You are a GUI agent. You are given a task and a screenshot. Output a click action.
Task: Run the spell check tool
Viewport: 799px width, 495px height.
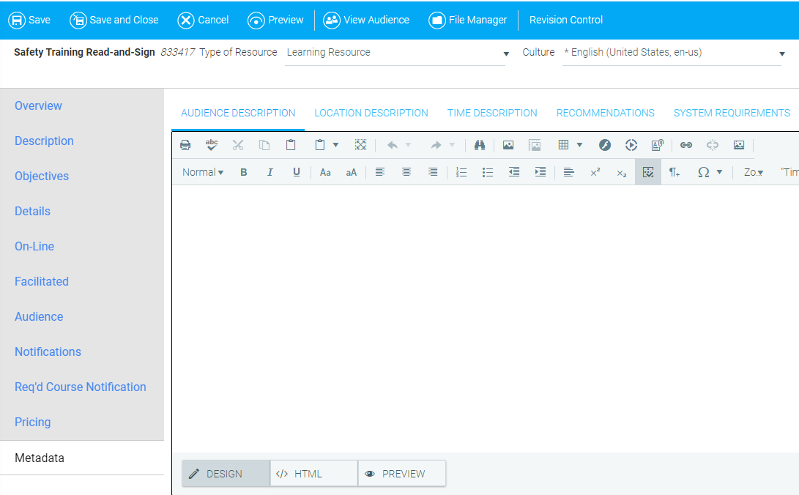(212, 145)
